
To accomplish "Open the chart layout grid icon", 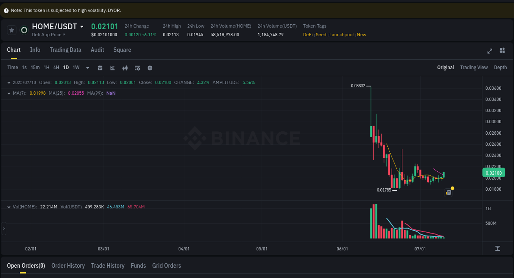I will [x=502, y=50].
